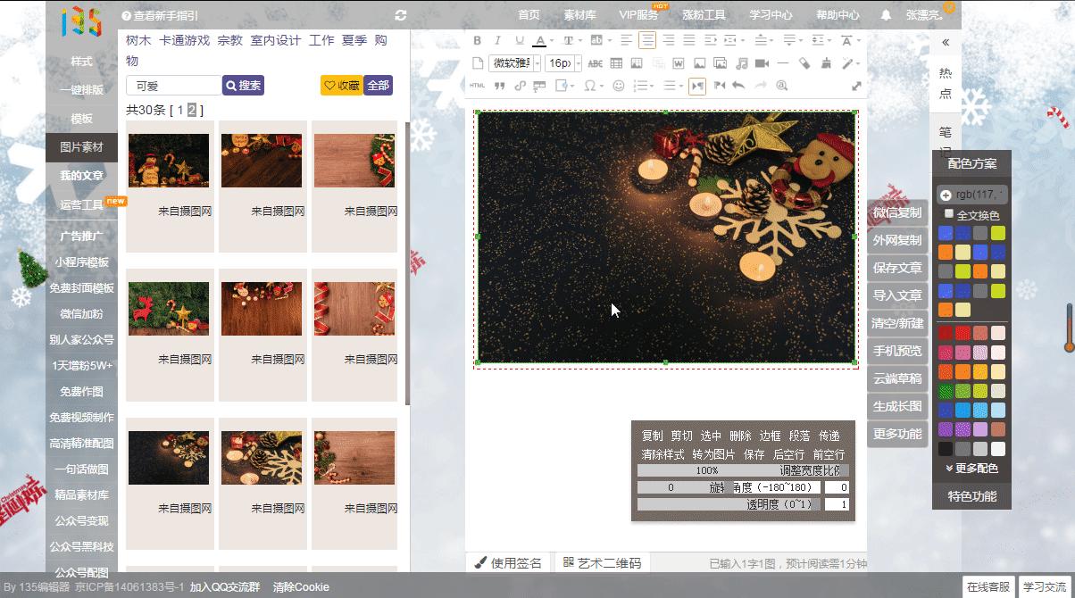This screenshot has width=1075, height=598.
Task: Open the emoji smiley picker
Action: tap(618, 86)
